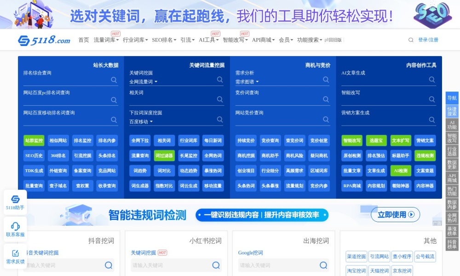The image size is (460, 276).
Task: Open the header search magnifier icon
Action: [x=411, y=40]
